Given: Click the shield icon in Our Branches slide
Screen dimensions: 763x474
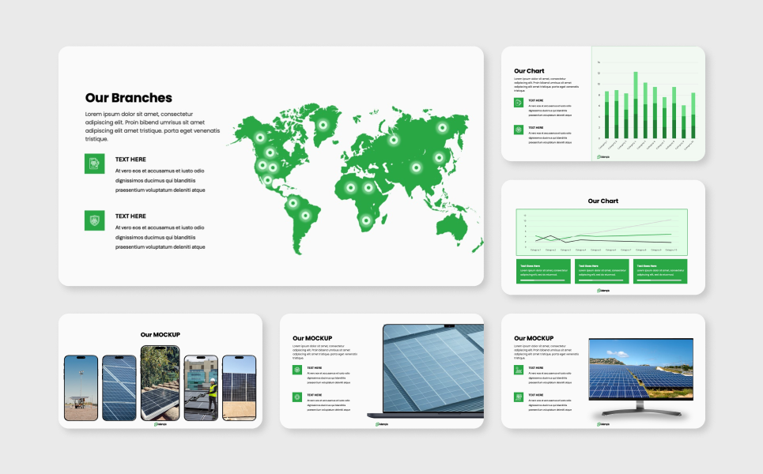Looking at the screenshot, I should pyautogui.click(x=94, y=221).
